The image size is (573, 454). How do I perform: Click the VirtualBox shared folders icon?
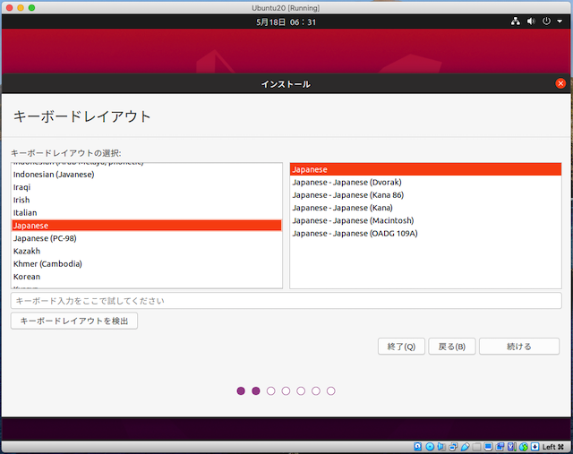(x=476, y=447)
